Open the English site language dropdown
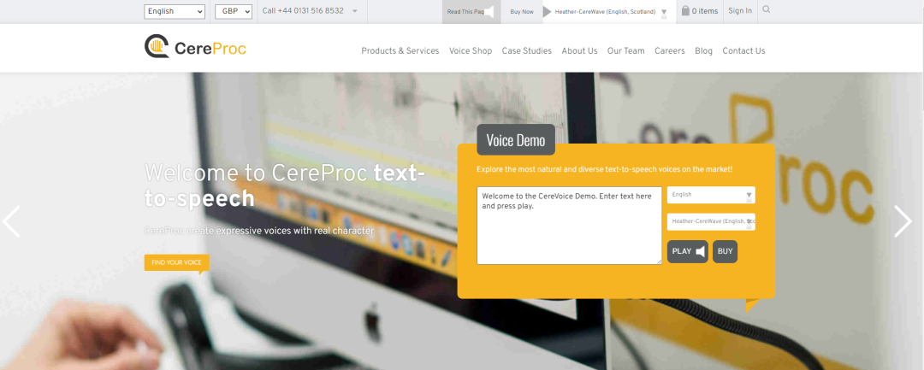Screen dimensions: 924x370 (175, 11)
